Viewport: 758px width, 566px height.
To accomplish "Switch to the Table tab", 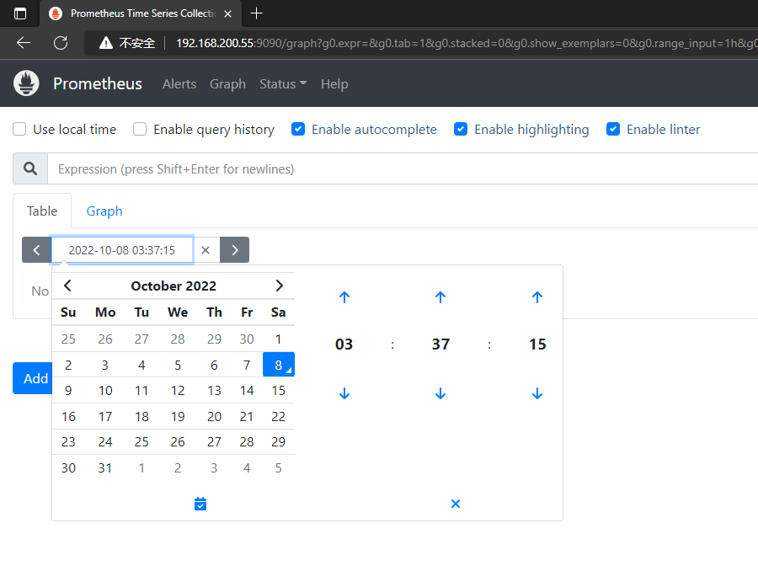I will click(x=42, y=211).
